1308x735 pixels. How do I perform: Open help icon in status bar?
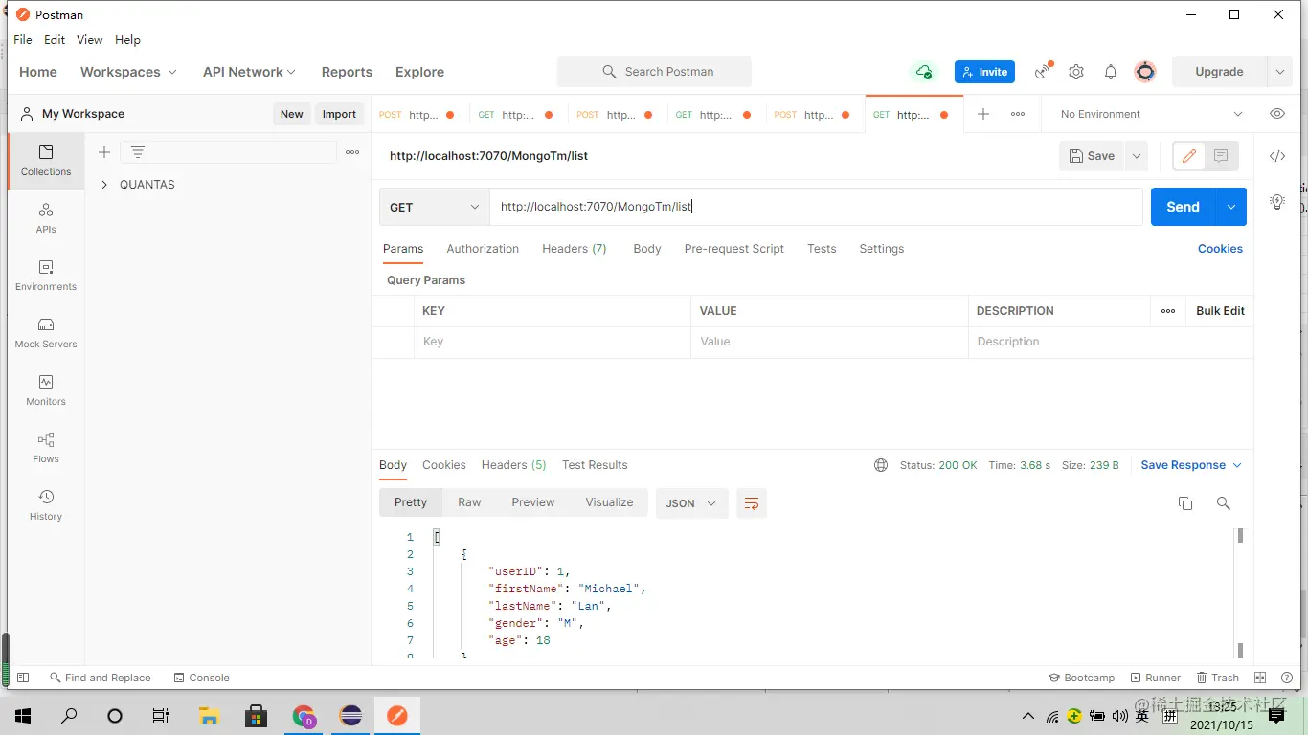(1287, 678)
